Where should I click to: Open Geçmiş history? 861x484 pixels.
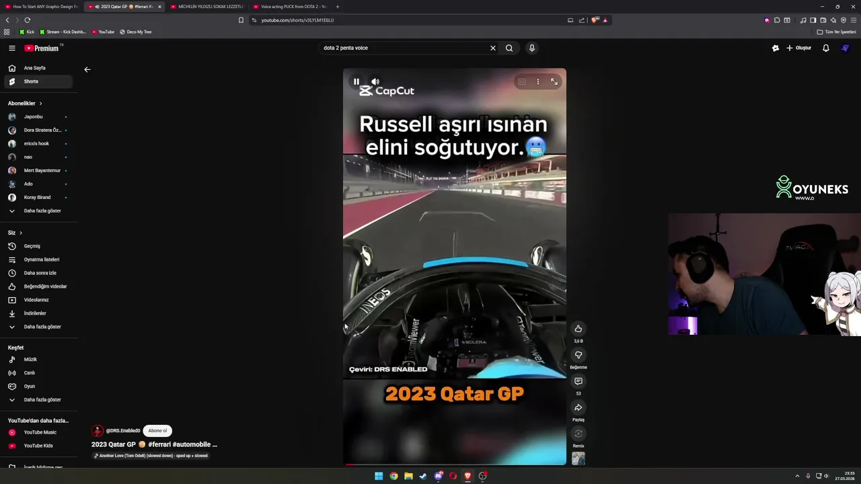click(38, 246)
